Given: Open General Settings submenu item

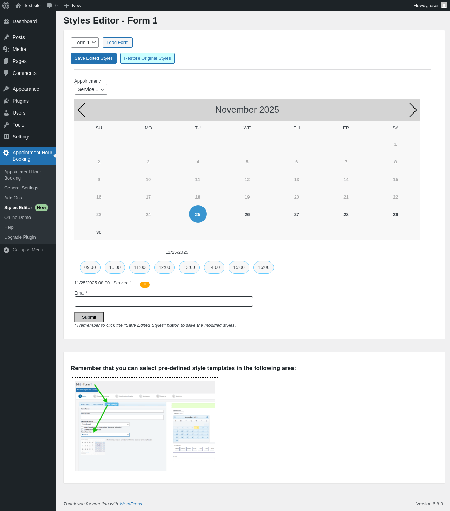Looking at the screenshot, I should tap(21, 188).
